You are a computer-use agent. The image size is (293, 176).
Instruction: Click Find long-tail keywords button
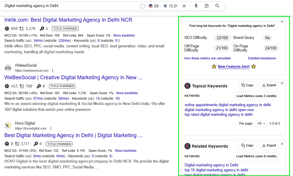click(x=232, y=26)
